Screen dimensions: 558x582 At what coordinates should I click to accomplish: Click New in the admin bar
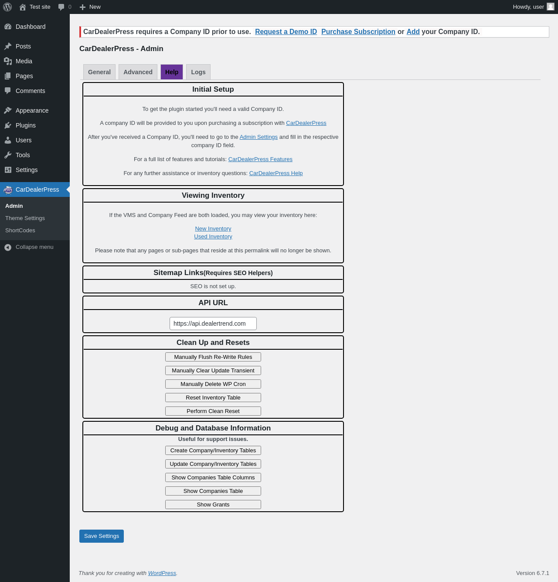(x=95, y=7)
